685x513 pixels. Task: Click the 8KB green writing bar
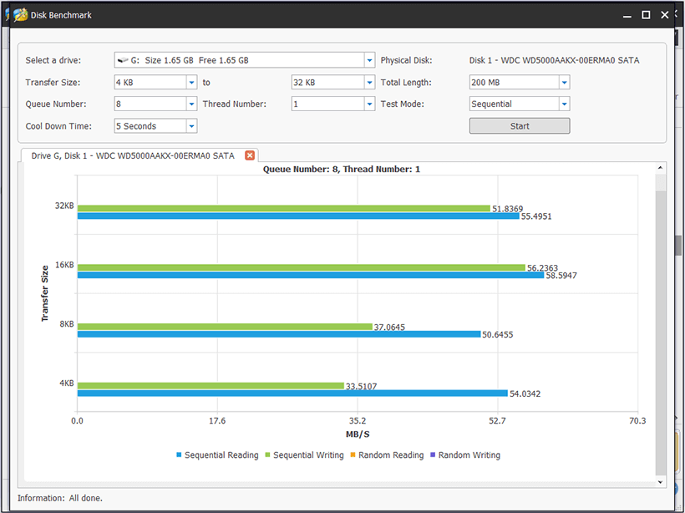point(225,327)
